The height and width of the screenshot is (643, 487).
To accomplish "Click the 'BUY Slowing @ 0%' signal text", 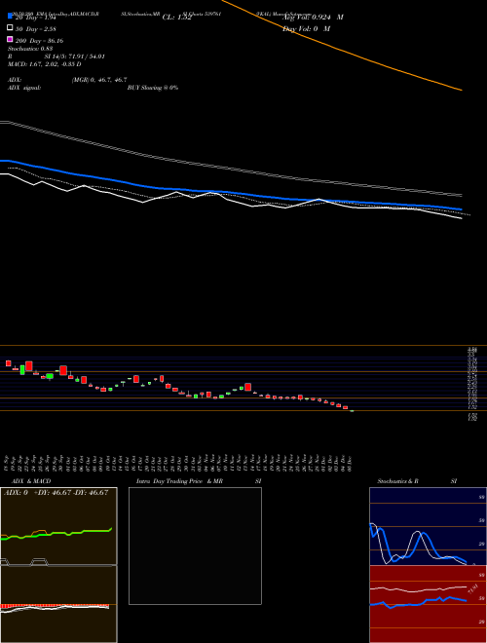I will coord(153,88).
